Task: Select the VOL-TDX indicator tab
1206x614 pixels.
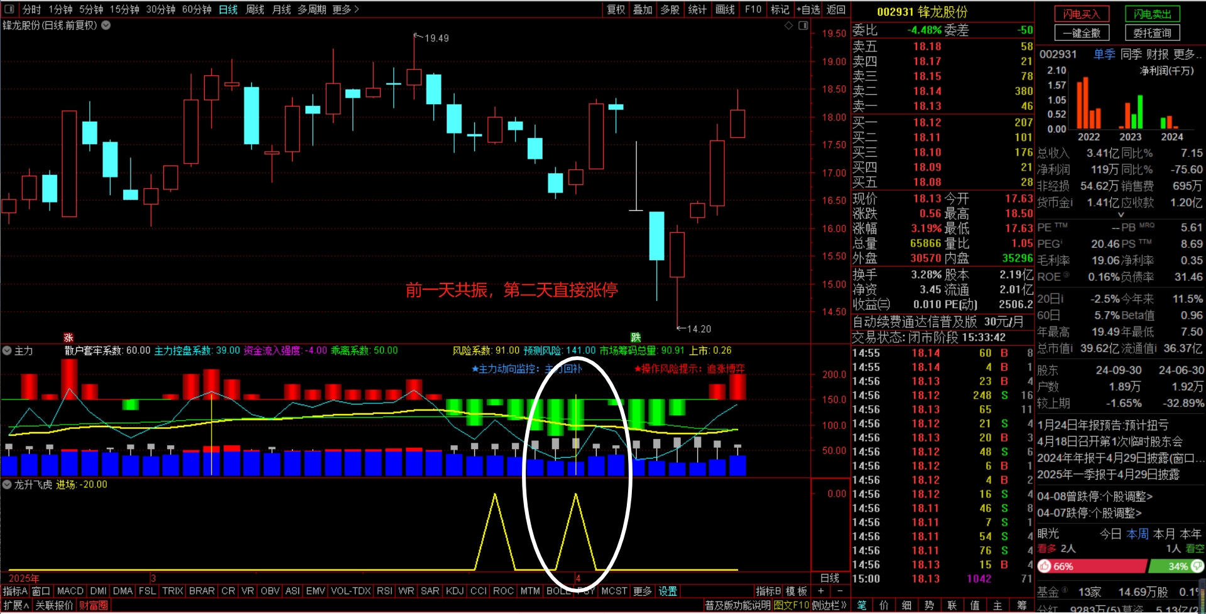Action: pos(350,591)
